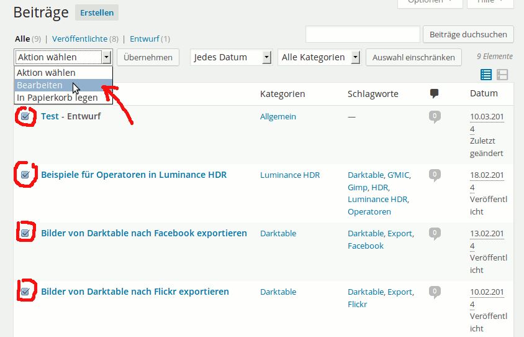Click the Allgemein category link

(x=278, y=117)
